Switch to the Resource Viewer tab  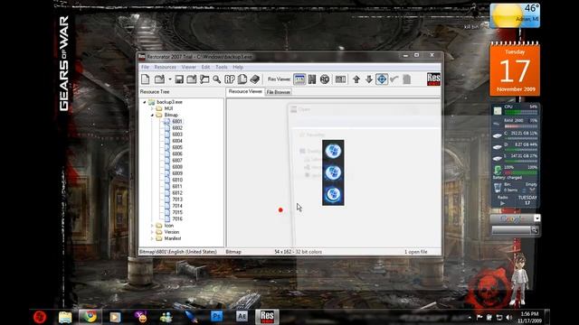pos(245,91)
